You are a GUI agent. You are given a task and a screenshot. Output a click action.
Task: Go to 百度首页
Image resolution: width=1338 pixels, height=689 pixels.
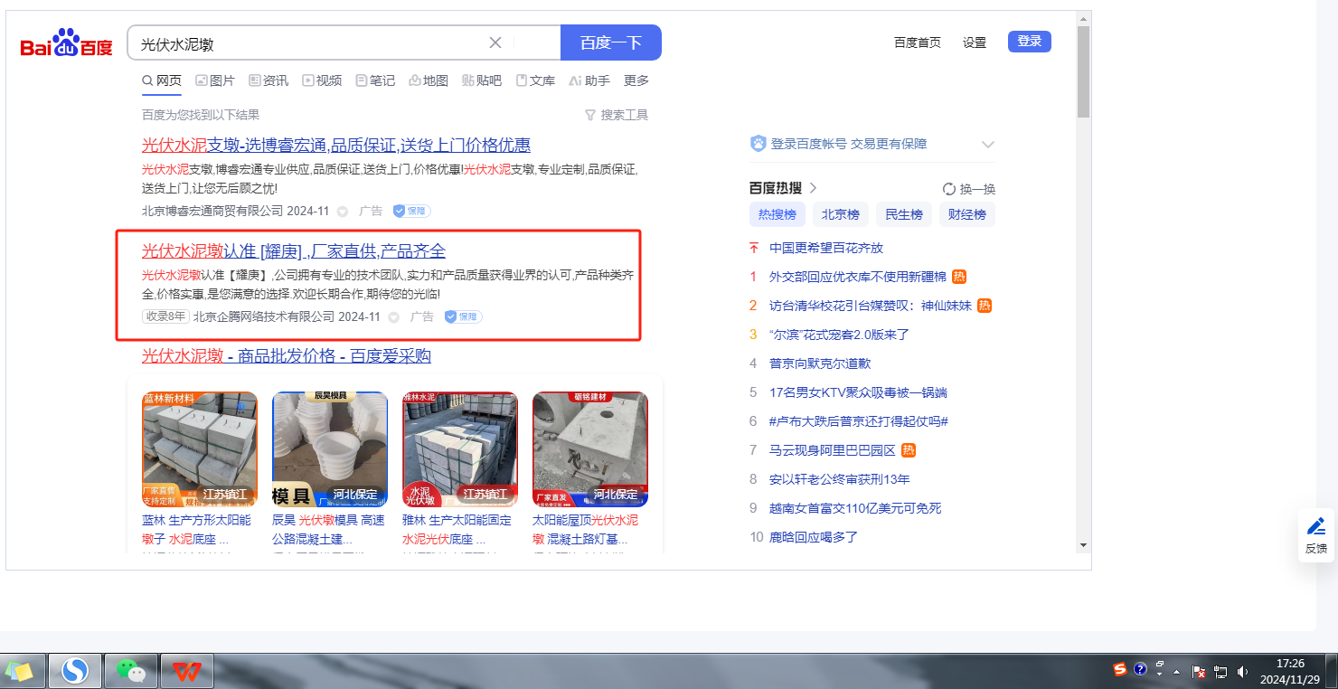pos(918,42)
